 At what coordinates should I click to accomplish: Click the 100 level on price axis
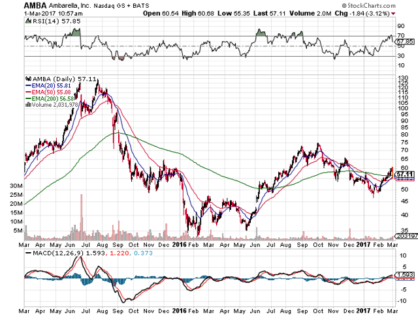[x=403, y=108]
